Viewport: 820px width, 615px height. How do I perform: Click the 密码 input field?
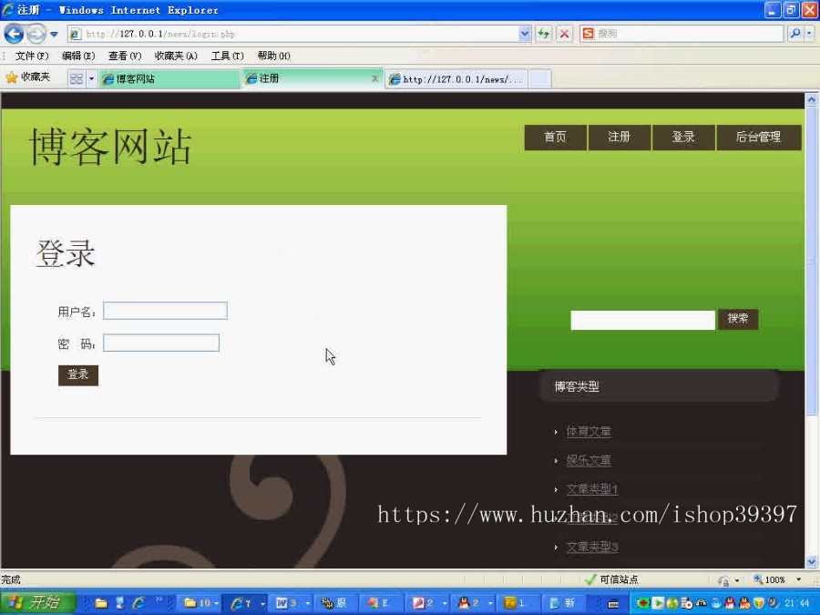(161, 343)
